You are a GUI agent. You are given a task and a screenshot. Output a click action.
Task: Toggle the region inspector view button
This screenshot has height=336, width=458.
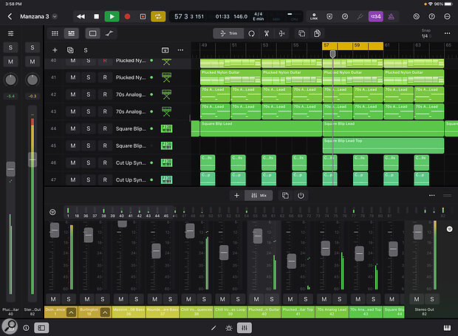tap(92, 33)
